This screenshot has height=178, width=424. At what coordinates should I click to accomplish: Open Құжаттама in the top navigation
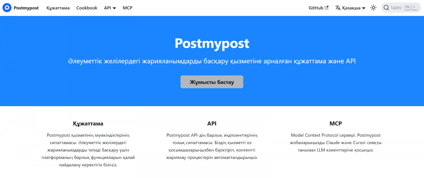(x=58, y=8)
